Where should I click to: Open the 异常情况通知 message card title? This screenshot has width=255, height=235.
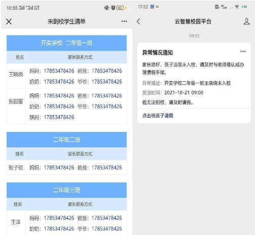coord(157,53)
